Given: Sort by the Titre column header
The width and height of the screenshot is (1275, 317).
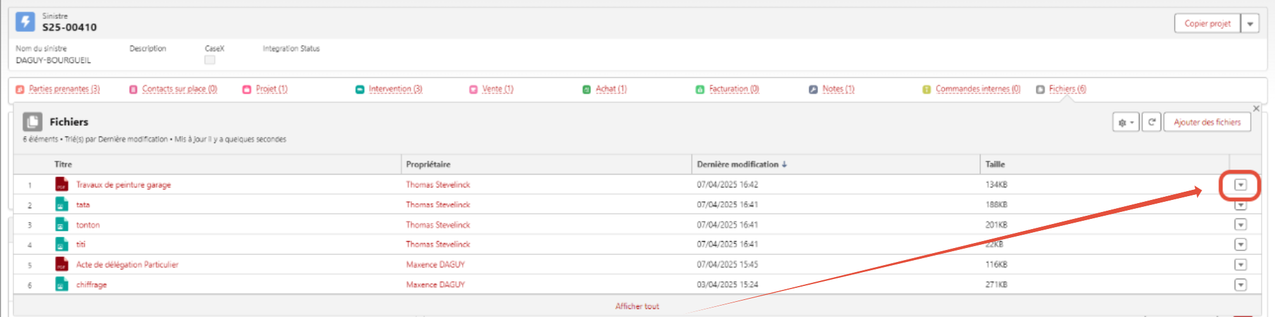Looking at the screenshot, I should point(63,165).
